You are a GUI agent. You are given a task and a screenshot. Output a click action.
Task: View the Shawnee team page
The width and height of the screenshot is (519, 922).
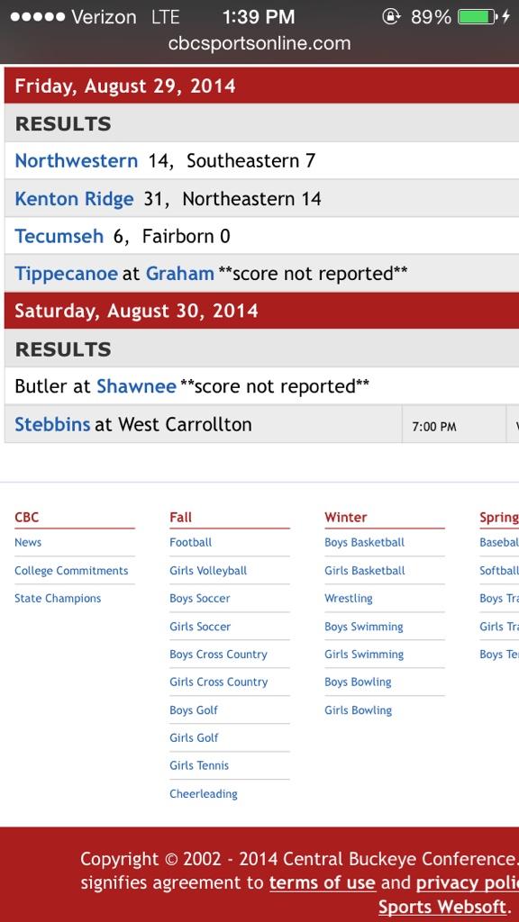tap(137, 386)
